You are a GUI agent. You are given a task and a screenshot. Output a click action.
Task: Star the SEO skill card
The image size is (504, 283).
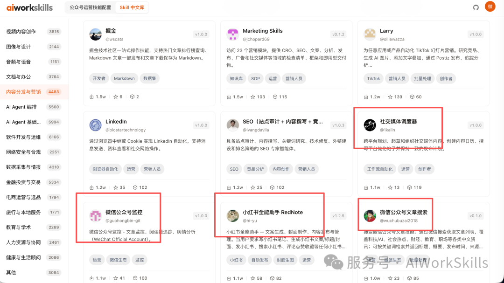pyautogui.click(x=253, y=187)
